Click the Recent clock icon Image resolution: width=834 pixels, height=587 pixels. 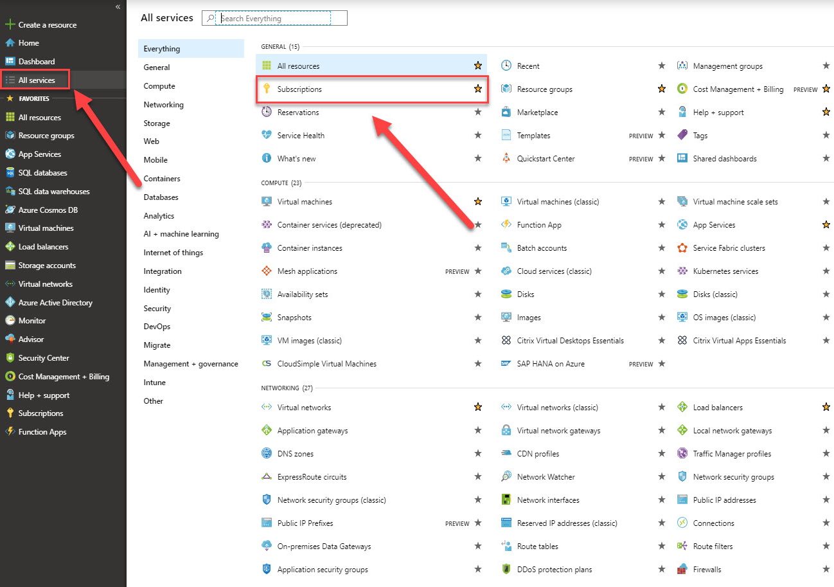[x=506, y=66]
